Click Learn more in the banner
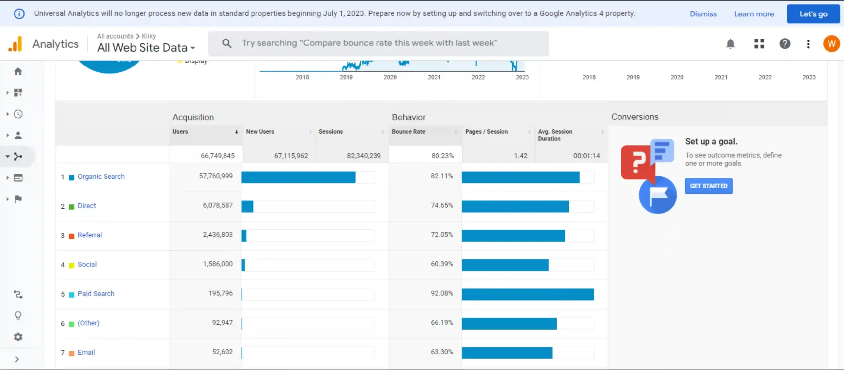The image size is (844, 370). (x=754, y=14)
